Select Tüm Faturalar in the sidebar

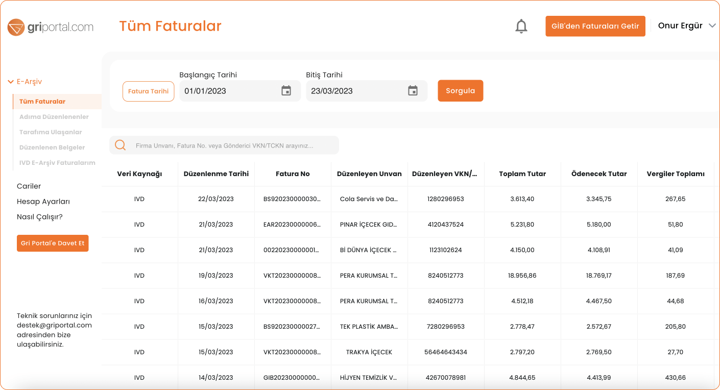(42, 102)
